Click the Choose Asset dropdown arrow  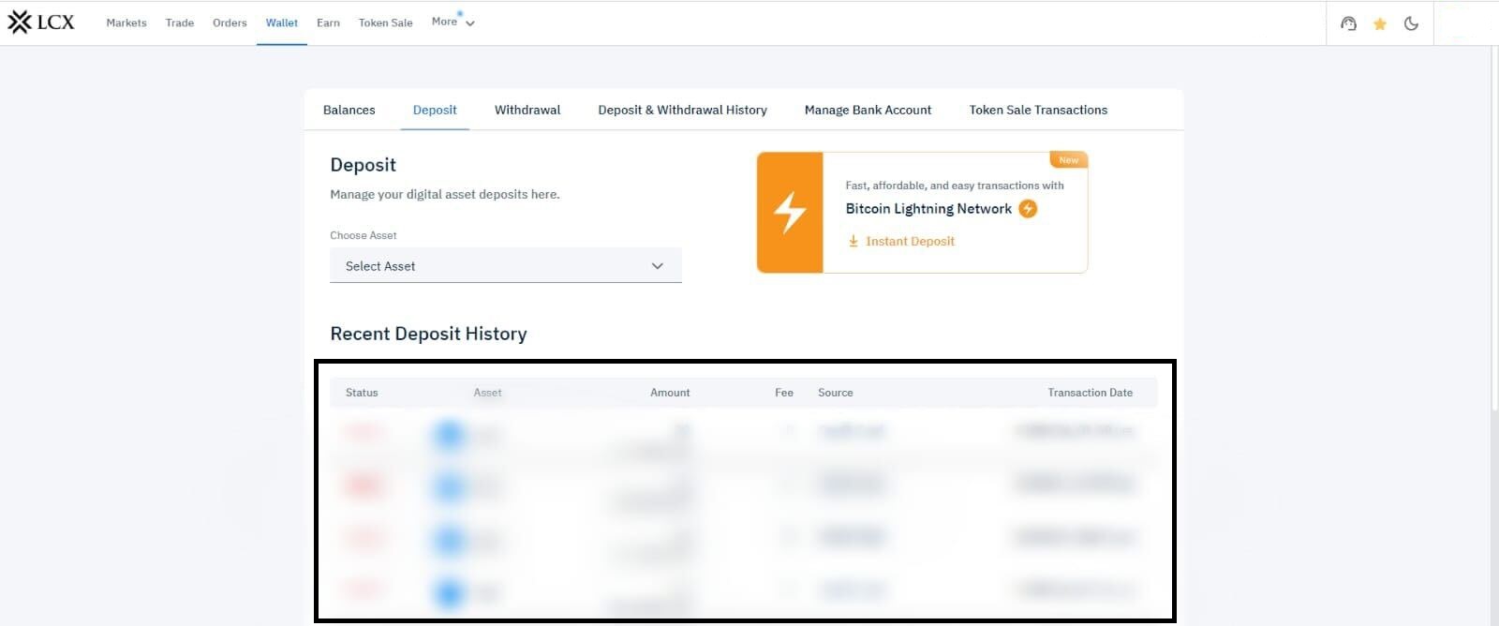point(657,266)
